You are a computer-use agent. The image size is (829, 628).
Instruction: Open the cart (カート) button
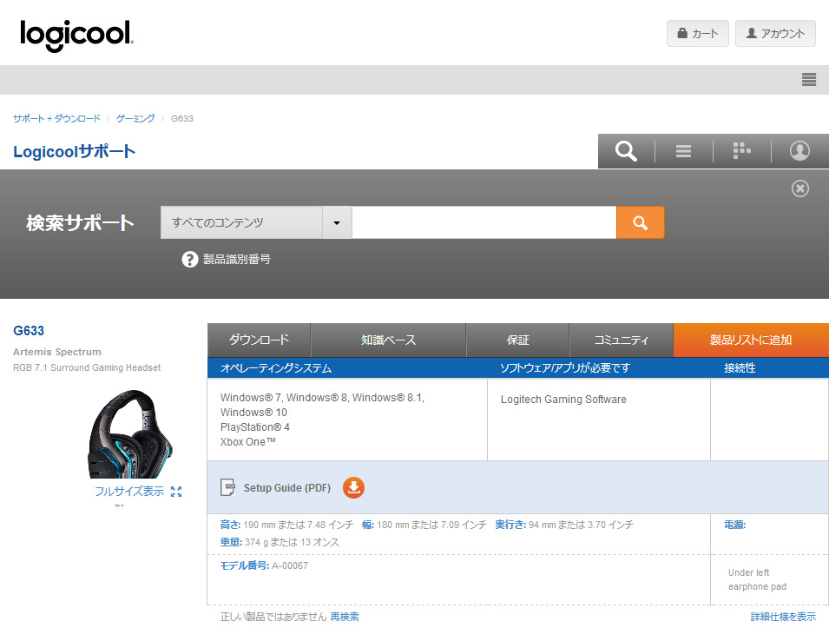tap(697, 33)
